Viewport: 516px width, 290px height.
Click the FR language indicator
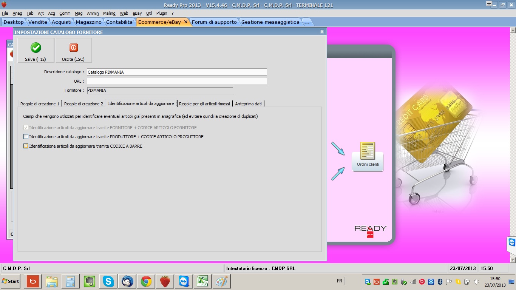coord(340,281)
